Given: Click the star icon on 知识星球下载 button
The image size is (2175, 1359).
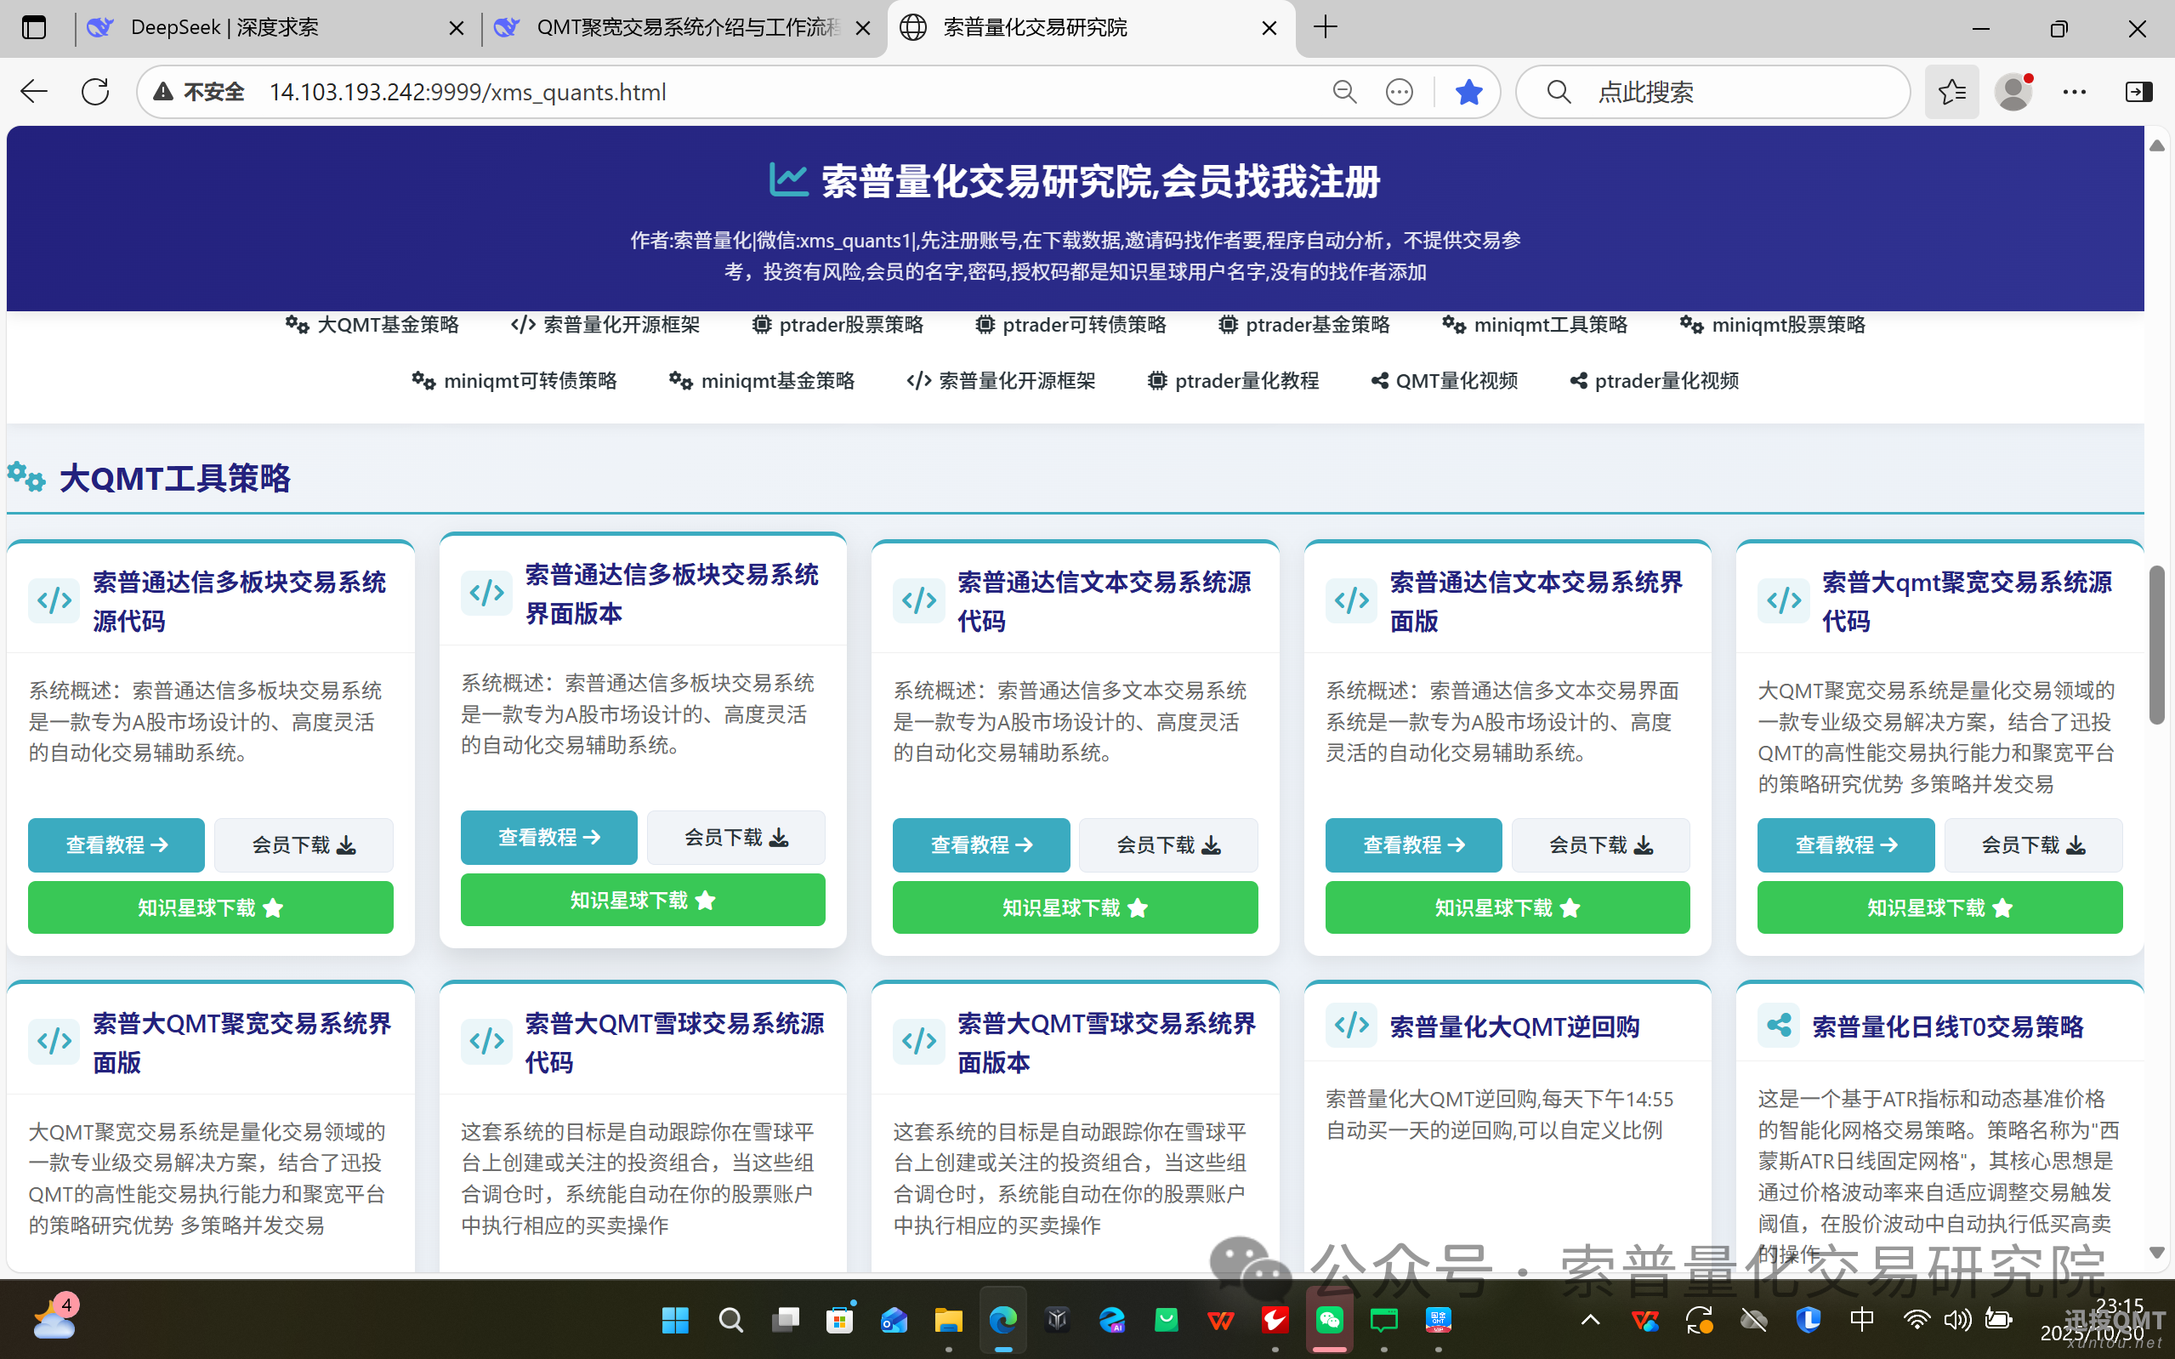Looking at the screenshot, I should click(x=274, y=907).
